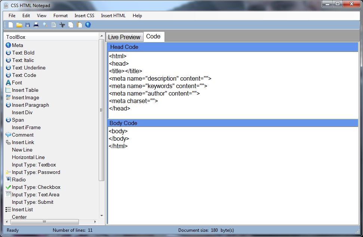363x237 pixels.
Task: Print the document via the printer icon
Action: tap(36, 25)
